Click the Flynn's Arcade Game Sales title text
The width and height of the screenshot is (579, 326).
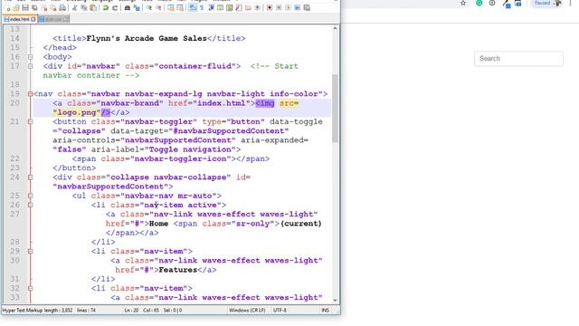coord(147,38)
